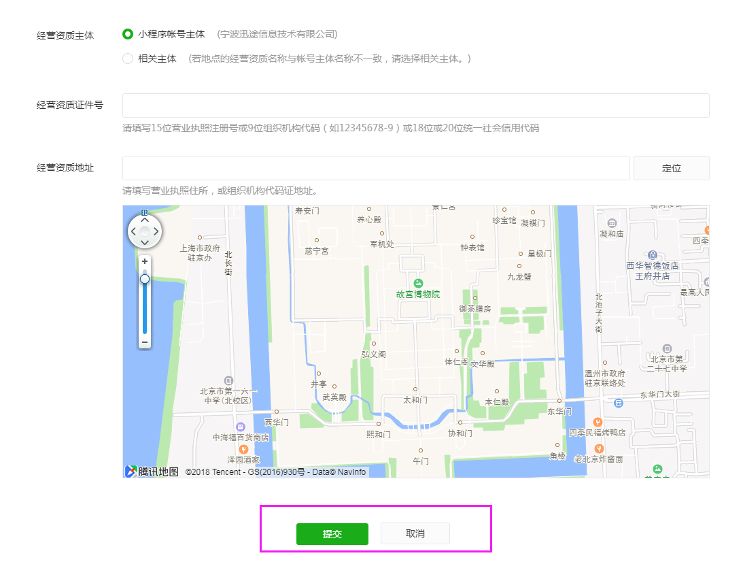The width and height of the screenshot is (743, 562).
Task: Click the 西华智德饭店 hotel icon on the map
Action: [652, 254]
